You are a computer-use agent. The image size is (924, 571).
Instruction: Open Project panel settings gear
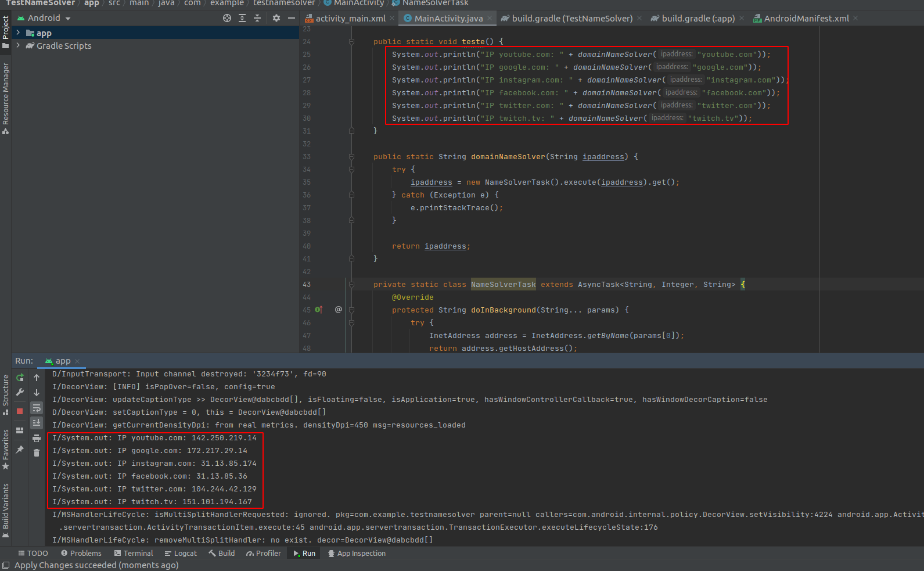click(276, 18)
